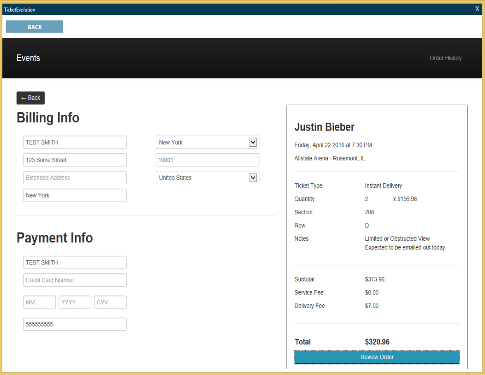
Task: Click the Billing Info heading
Action: coord(48,118)
